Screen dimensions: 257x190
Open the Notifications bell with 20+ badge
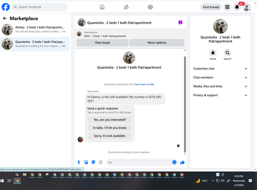click(x=237, y=7)
